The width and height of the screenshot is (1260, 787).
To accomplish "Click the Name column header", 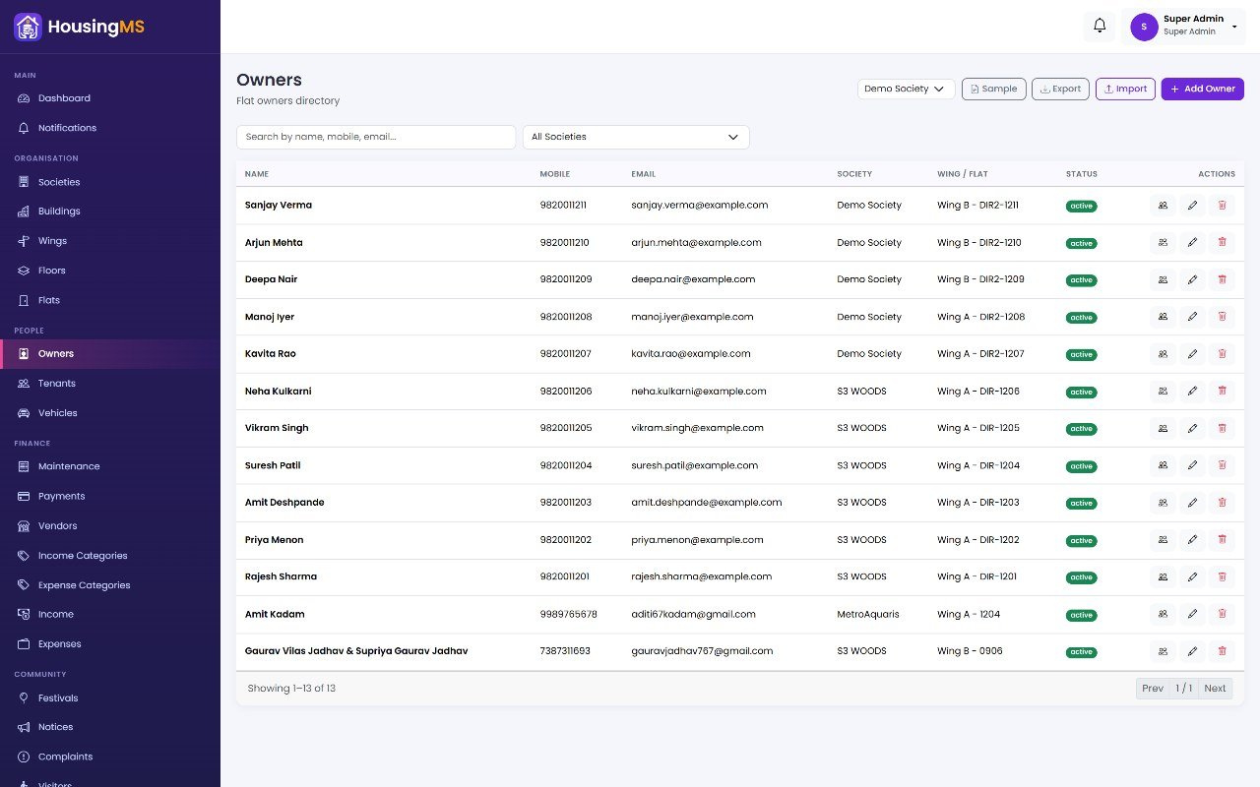I will click(x=257, y=174).
